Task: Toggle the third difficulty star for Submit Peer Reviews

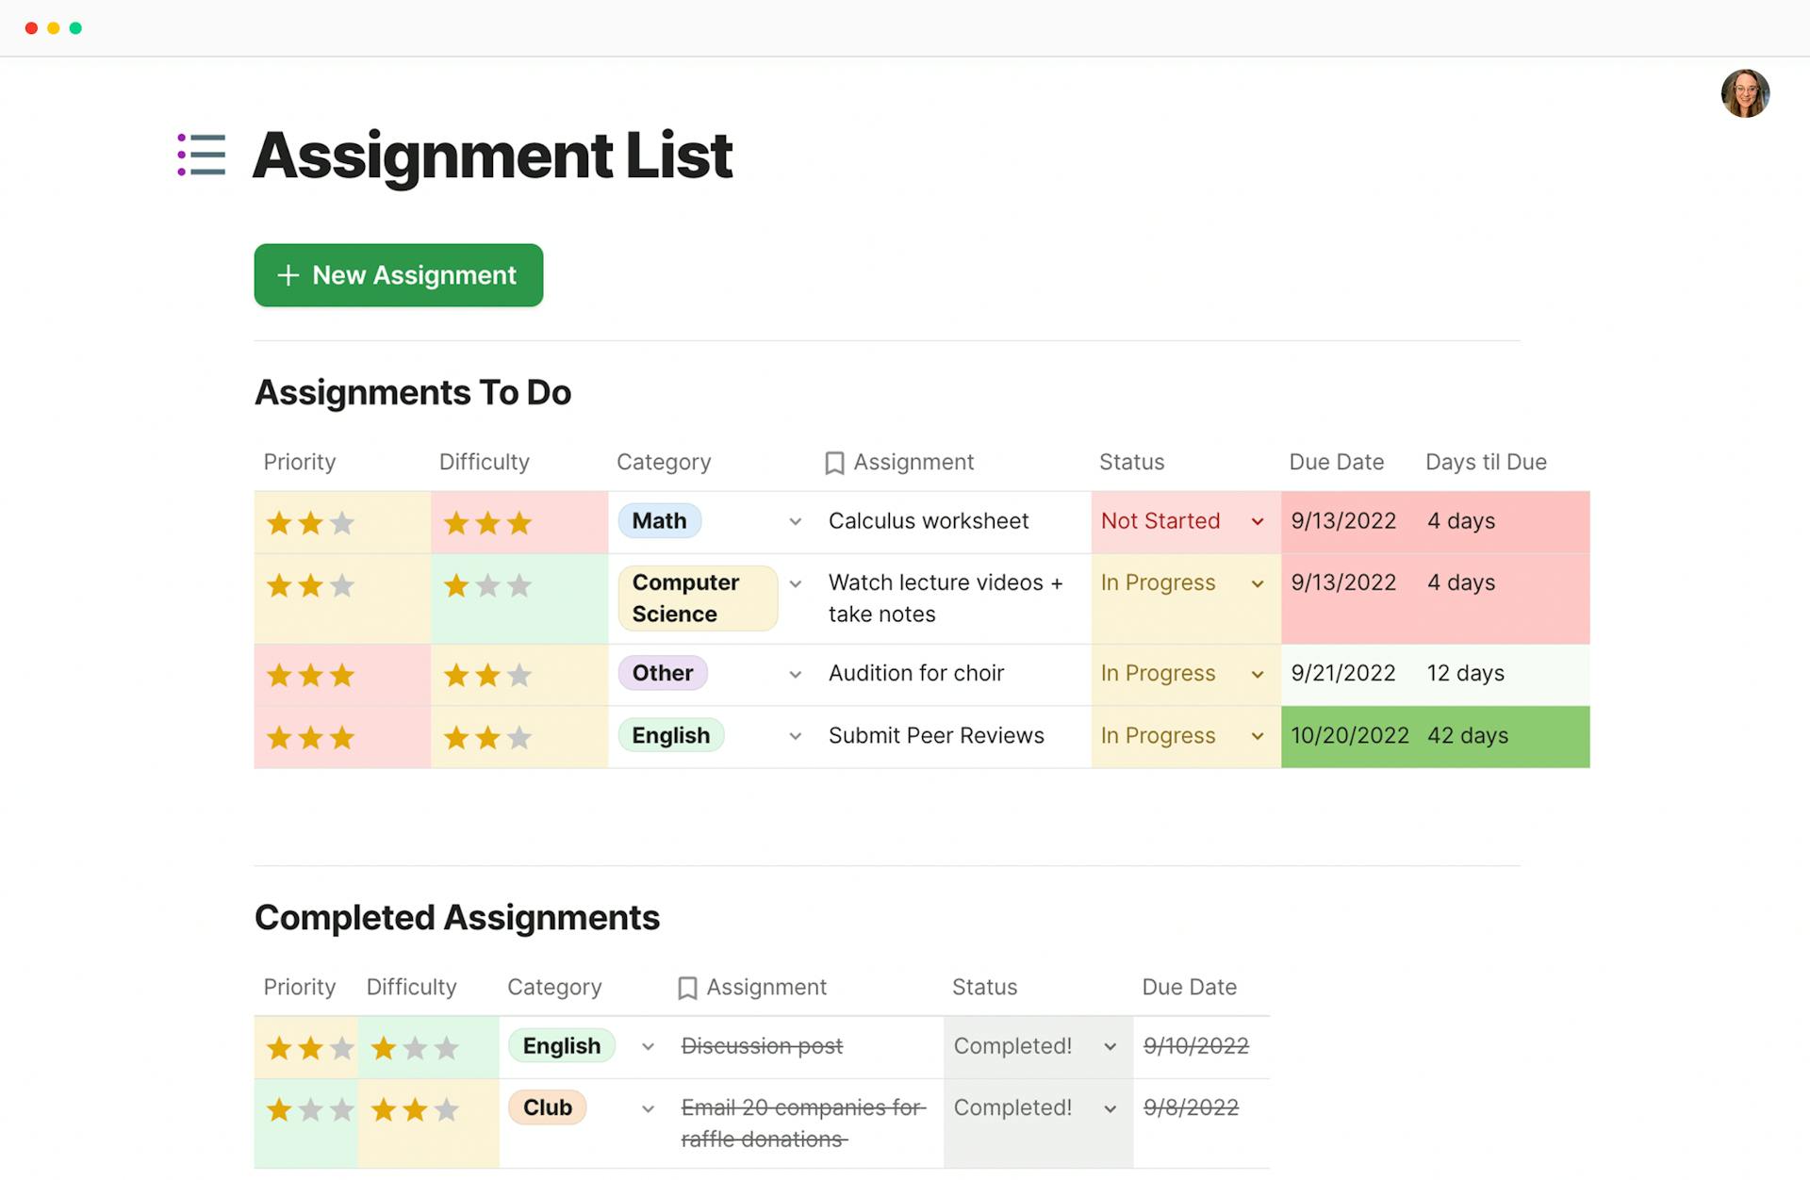Action: [x=519, y=737]
